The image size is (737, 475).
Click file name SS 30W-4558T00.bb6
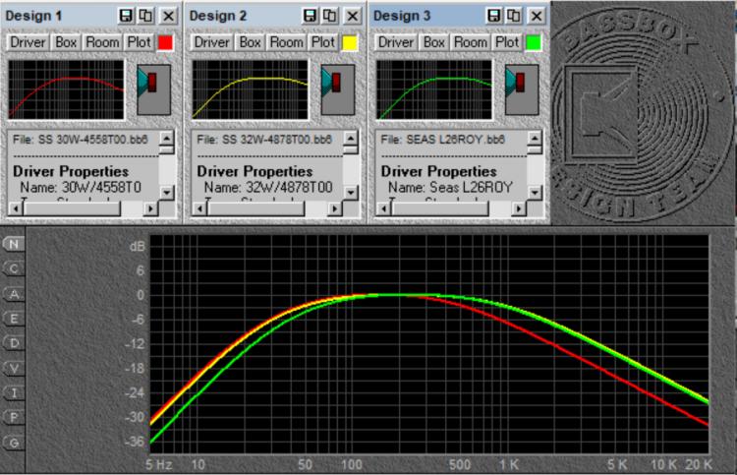tap(93, 140)
